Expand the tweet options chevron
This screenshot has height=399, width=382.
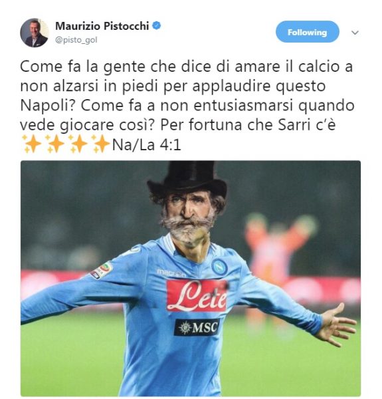355,33
